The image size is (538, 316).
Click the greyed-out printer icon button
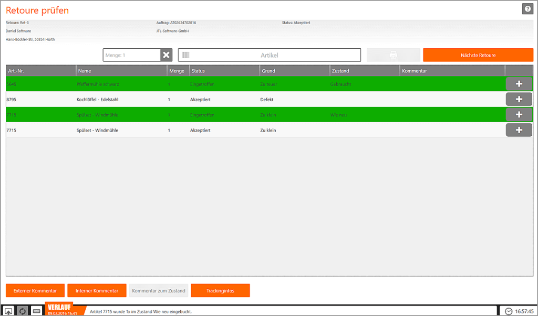[393, 55]
